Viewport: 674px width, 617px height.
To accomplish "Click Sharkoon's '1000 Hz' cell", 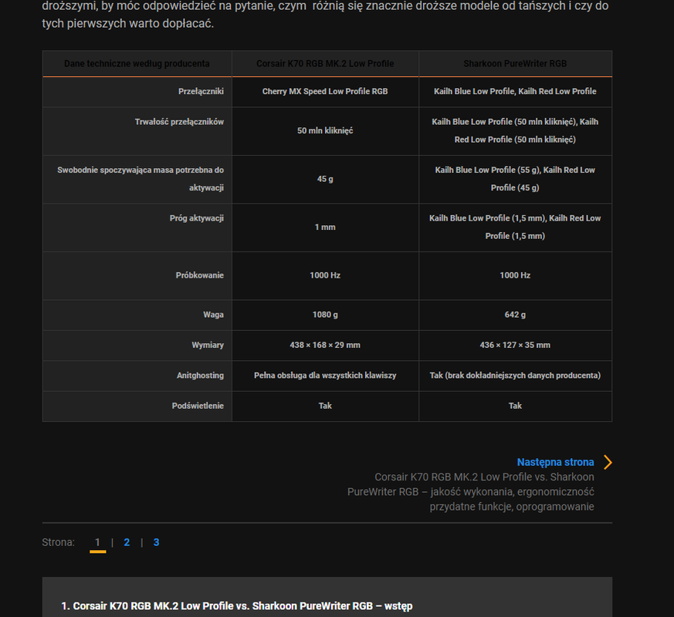I will [x=515, y=275].
